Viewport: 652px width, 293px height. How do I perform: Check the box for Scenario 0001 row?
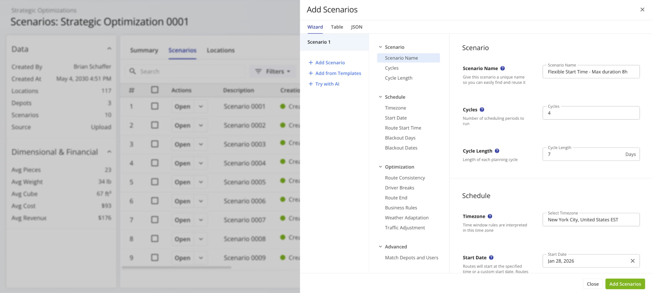point(155,106)
